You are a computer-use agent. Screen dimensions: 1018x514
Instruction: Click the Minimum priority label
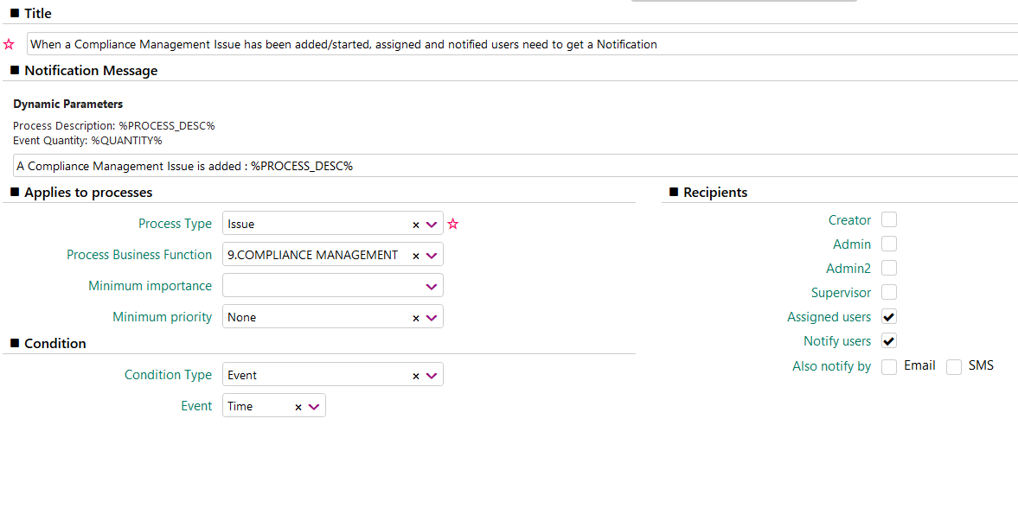[163, 317]
